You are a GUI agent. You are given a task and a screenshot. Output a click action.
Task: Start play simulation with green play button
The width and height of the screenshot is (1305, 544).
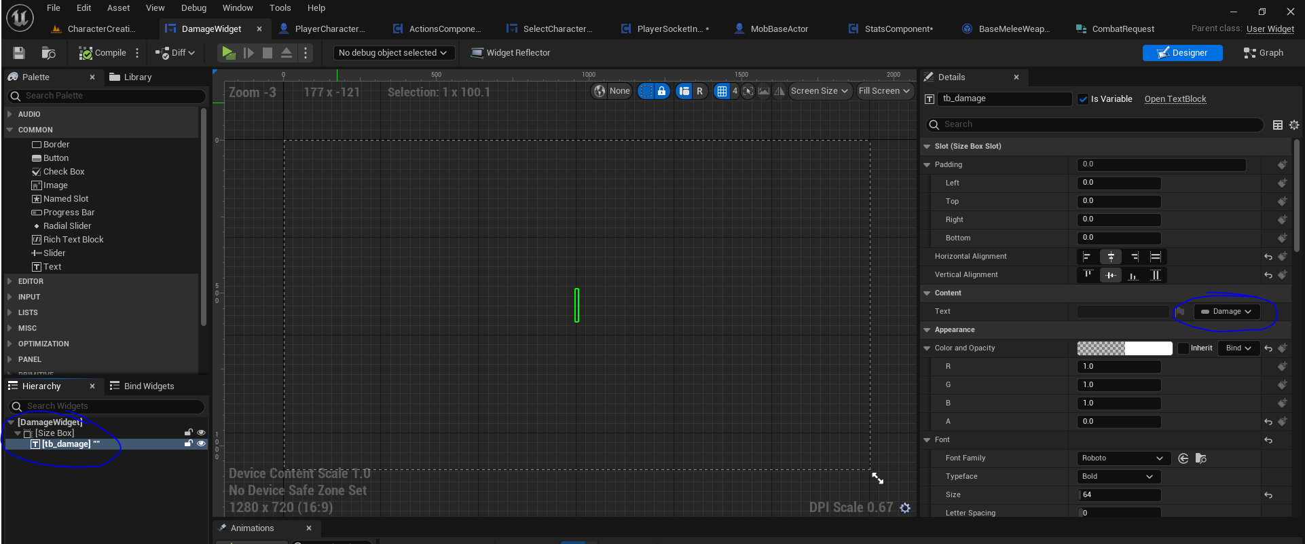[229, 53]
